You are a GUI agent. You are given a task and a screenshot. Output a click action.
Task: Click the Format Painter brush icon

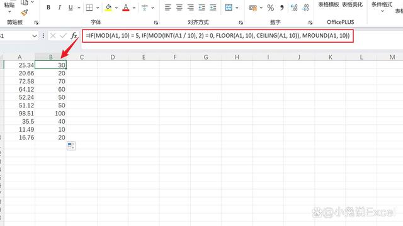25,13
